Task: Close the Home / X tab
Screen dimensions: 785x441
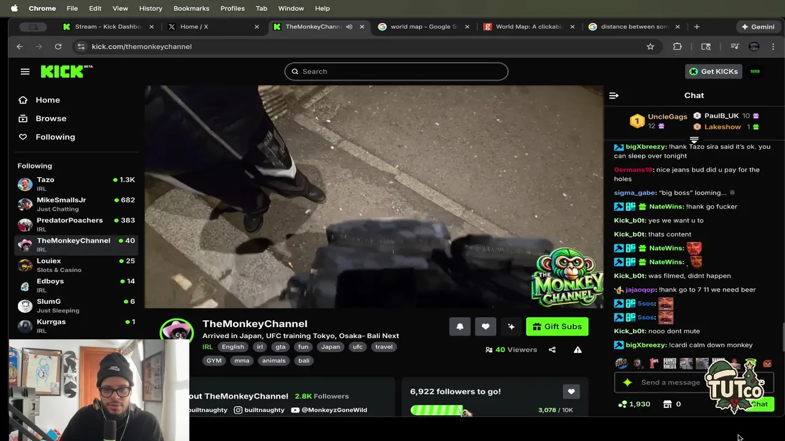Action: point(256,27)
